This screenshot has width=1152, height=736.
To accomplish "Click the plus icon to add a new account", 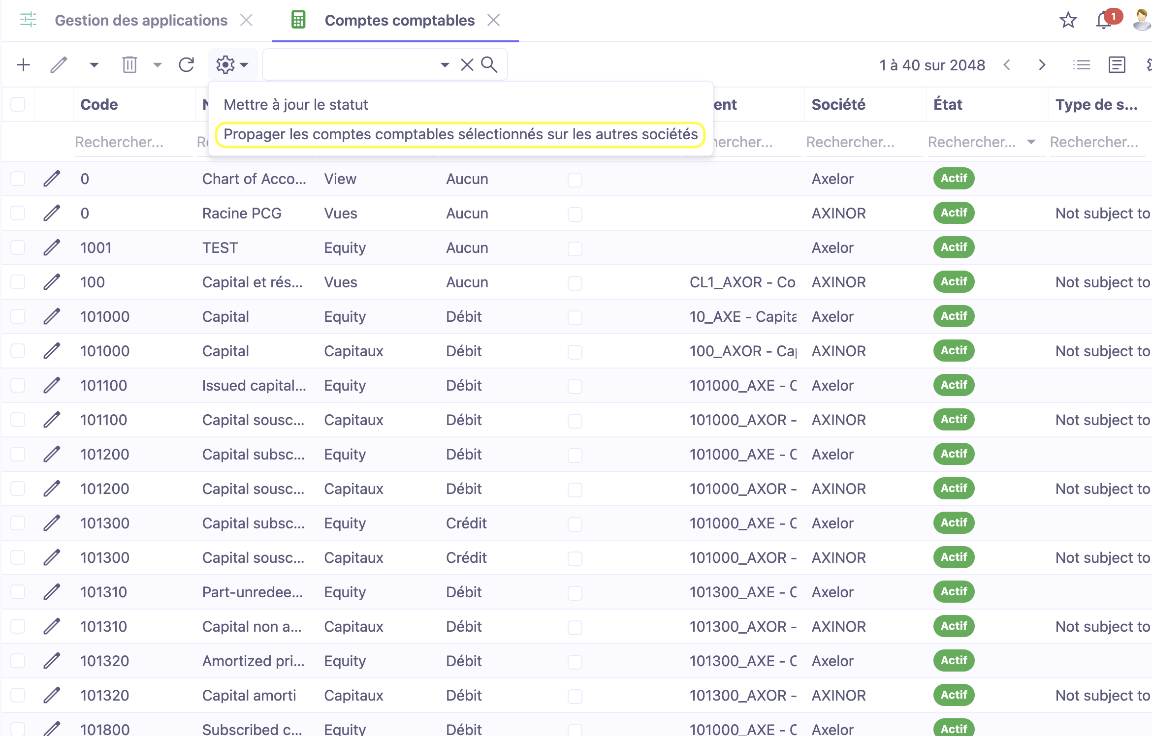I will click(x=23, y=65).
